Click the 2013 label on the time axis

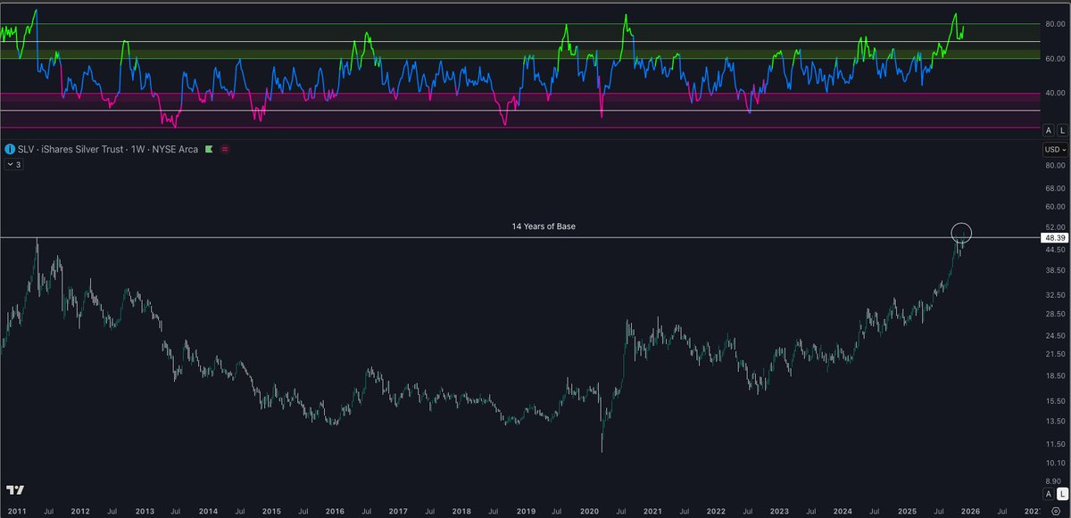click(x=145, y=510)
